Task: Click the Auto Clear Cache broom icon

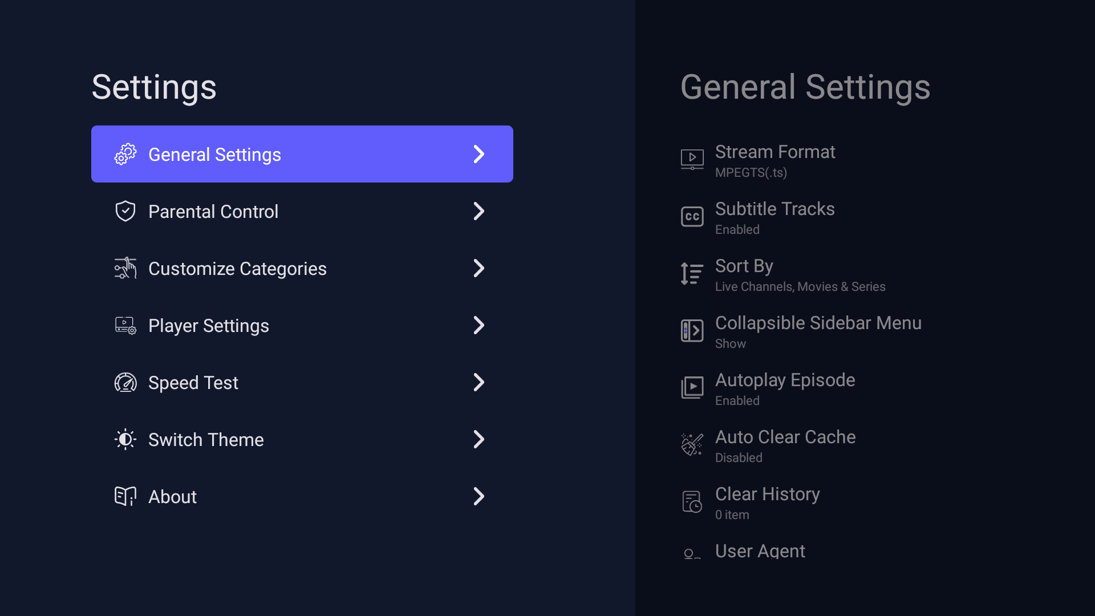Action: click(x=692, y=445)
